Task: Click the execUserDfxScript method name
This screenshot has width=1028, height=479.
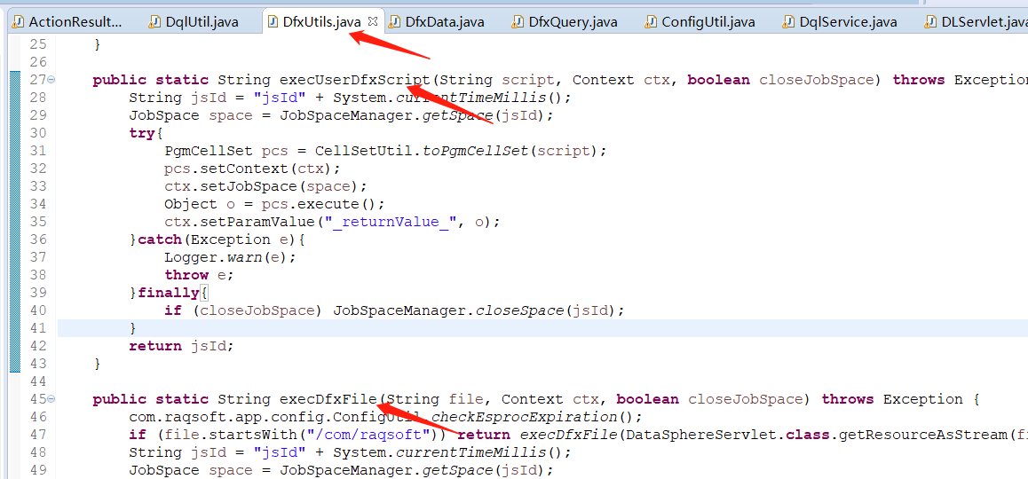Action: 355,80
